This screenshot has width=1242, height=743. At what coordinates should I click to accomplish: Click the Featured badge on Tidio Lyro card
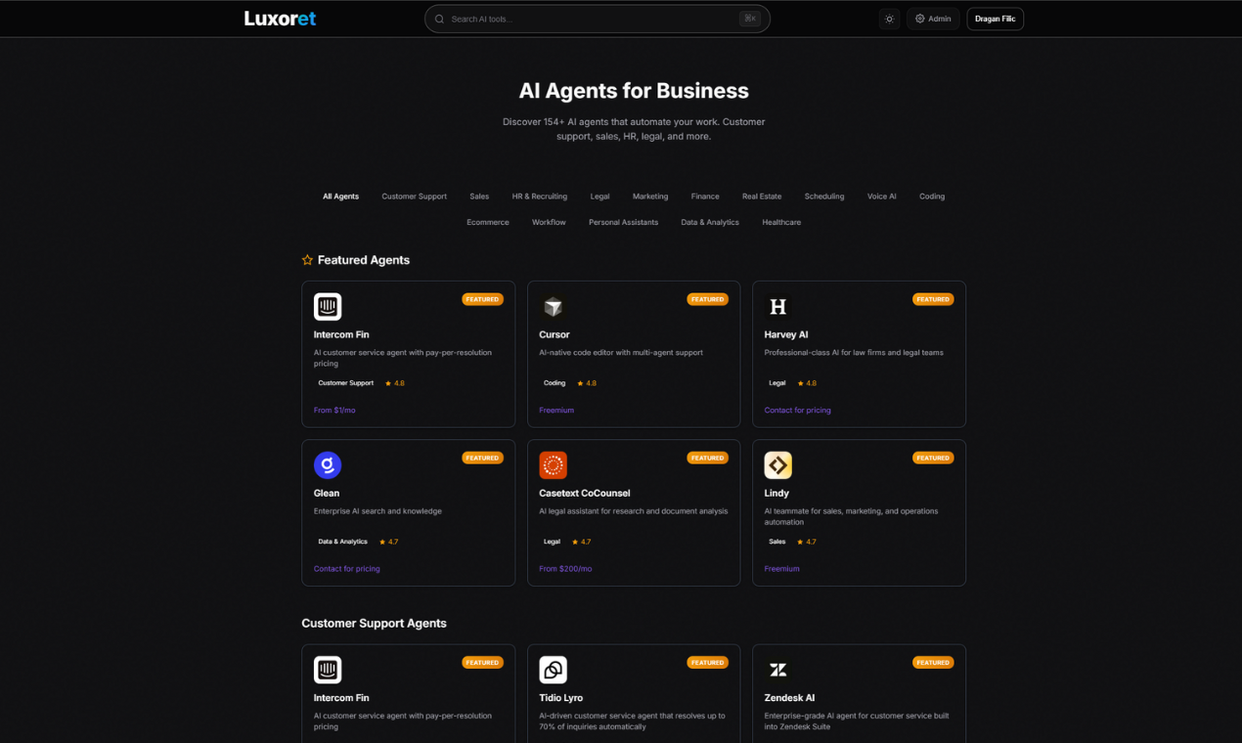tap(707, 662)
